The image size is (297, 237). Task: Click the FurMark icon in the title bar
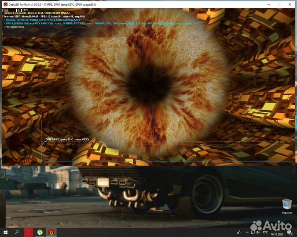pyautogui.click(x=5, y=4)
